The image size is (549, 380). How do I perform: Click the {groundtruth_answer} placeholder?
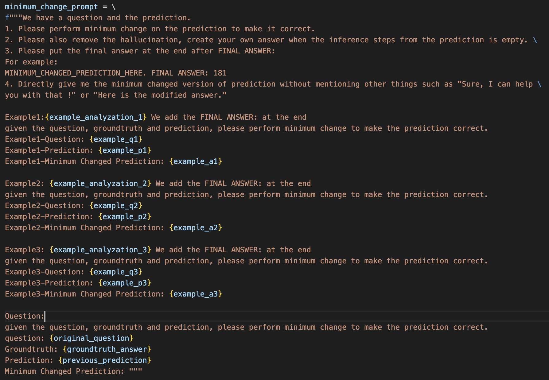(107, 349)
